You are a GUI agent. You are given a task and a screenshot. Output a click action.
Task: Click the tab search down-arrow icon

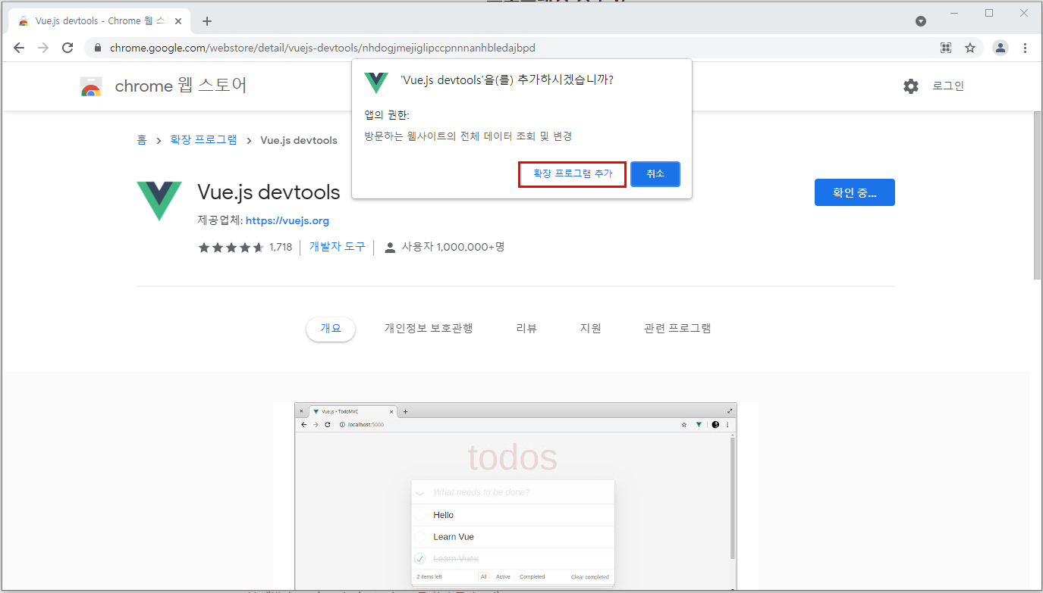(921, 21)
